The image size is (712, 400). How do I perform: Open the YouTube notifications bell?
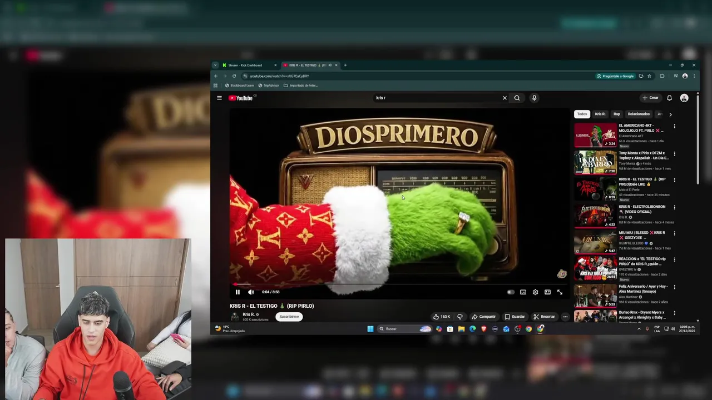[x=669, y=98]
